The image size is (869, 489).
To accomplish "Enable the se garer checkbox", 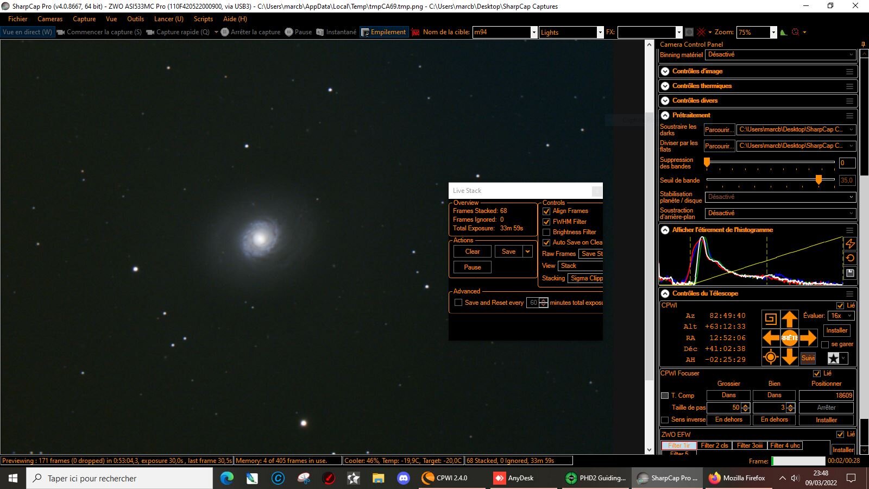I will (825, 344).
